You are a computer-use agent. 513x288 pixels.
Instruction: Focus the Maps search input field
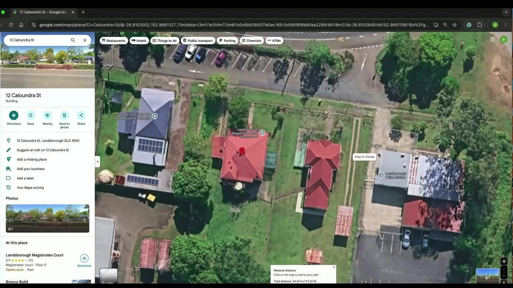coord(38,40)
